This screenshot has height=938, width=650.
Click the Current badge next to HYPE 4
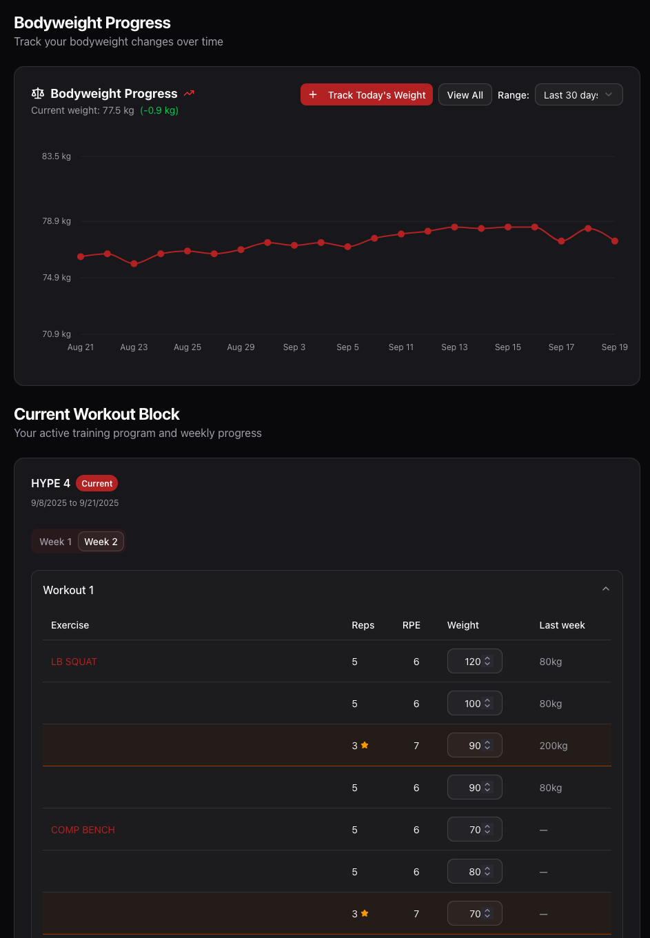coord(97,483)
